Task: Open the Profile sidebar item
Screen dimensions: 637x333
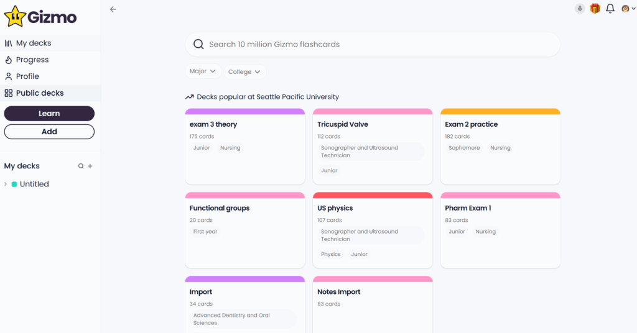Action: click(27, 76)
